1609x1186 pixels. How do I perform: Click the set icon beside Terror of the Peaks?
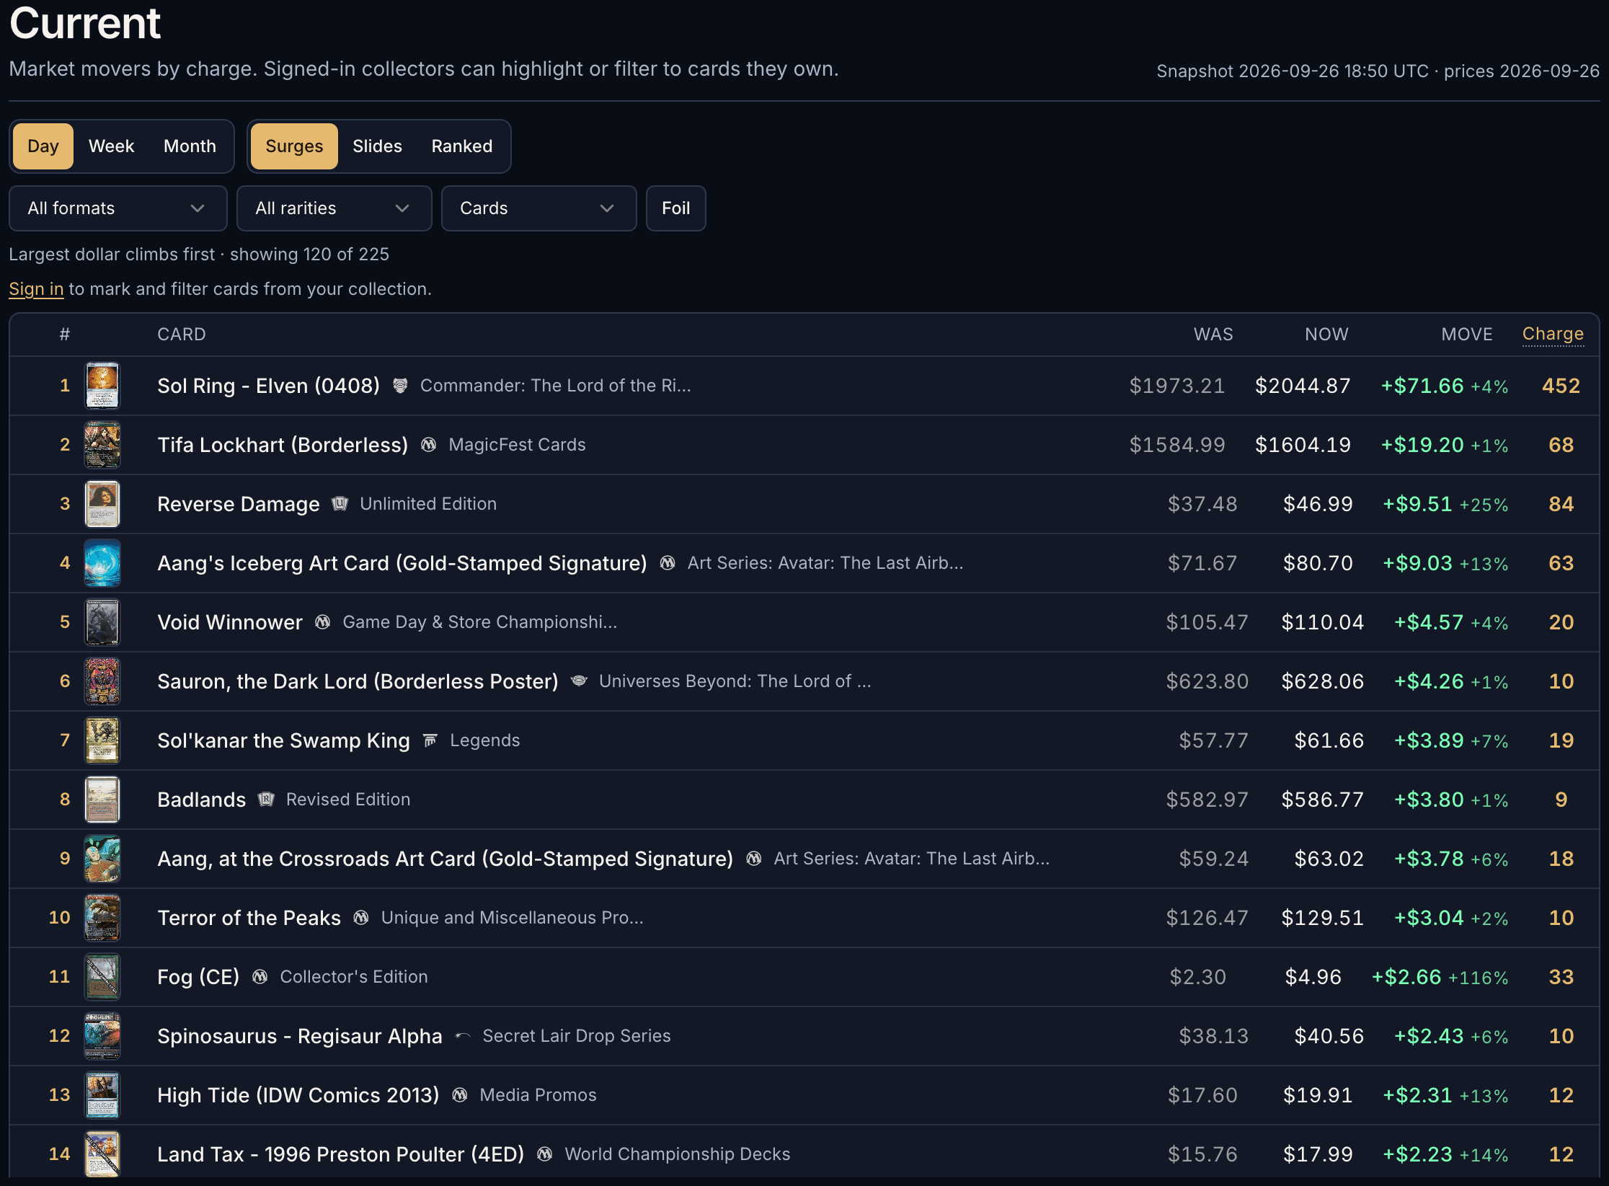[361, 918]
